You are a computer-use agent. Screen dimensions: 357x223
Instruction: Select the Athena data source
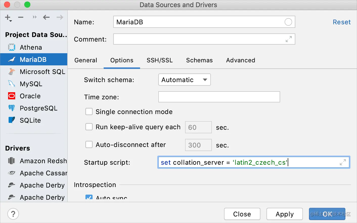(x=34, y=47)
